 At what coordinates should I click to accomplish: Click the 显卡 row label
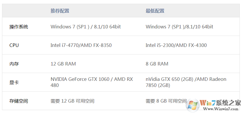pos(14,82)
